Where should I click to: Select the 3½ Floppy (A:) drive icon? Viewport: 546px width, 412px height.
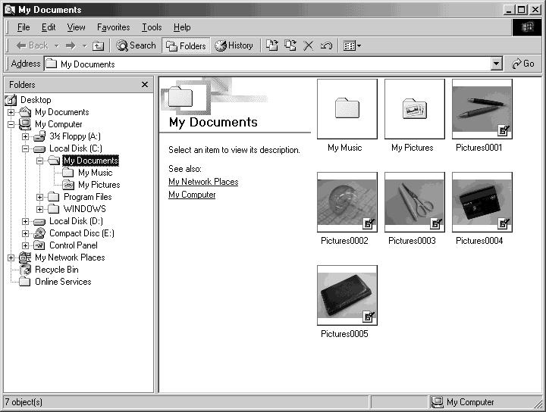click(x=39, y=136)
